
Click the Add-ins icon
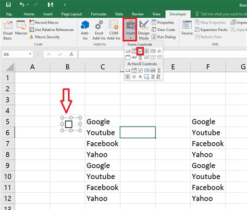[x=85, y=30]
